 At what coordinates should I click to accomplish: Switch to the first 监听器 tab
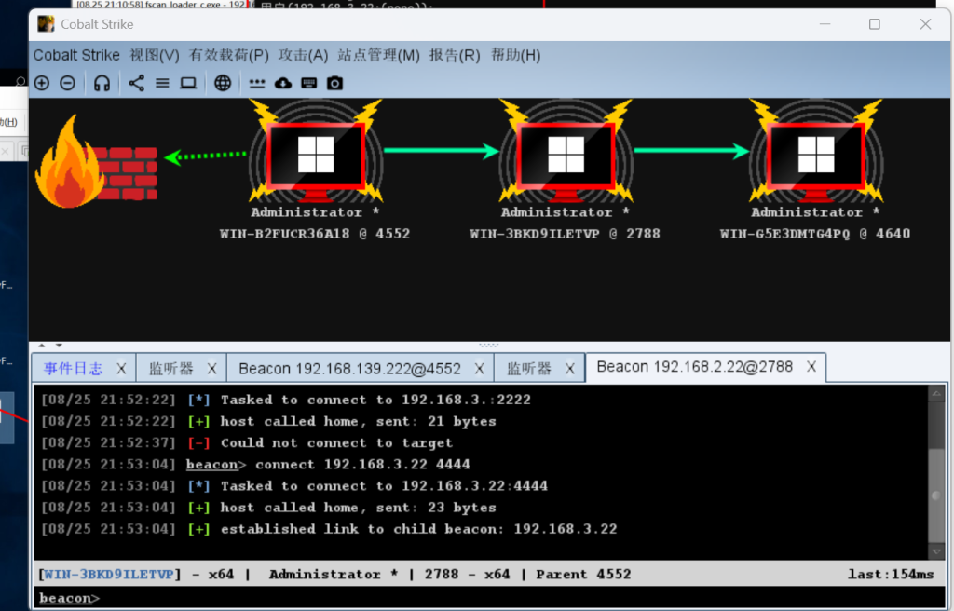pos(171,369)
